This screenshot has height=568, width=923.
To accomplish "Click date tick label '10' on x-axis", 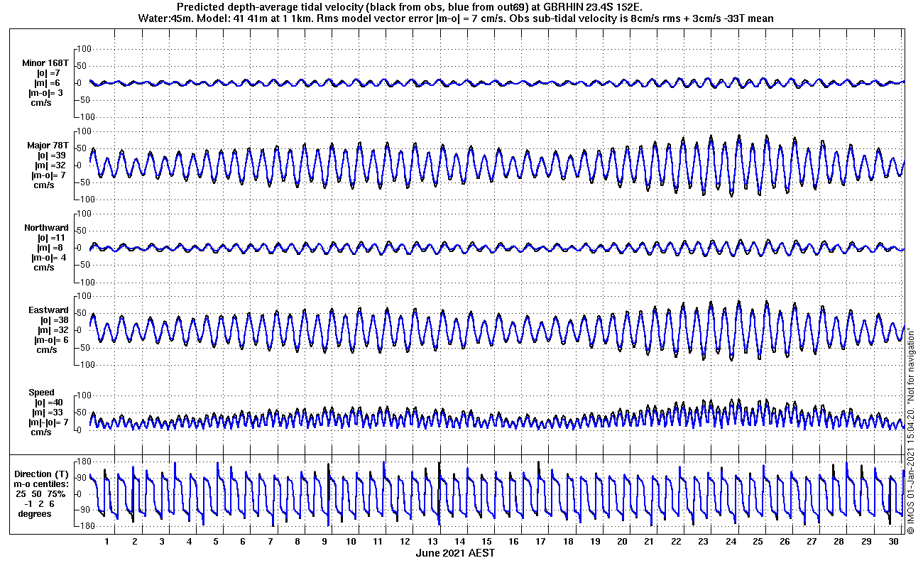I will (x=351, y=542).
